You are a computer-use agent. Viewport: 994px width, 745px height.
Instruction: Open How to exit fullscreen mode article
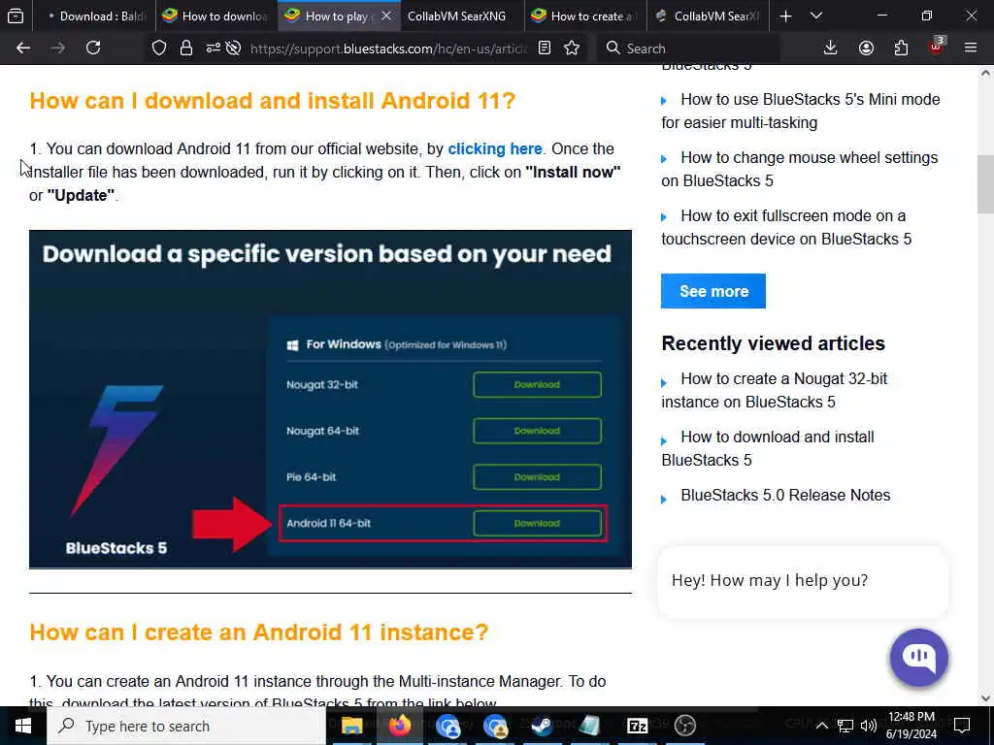(x=786, y=227)
